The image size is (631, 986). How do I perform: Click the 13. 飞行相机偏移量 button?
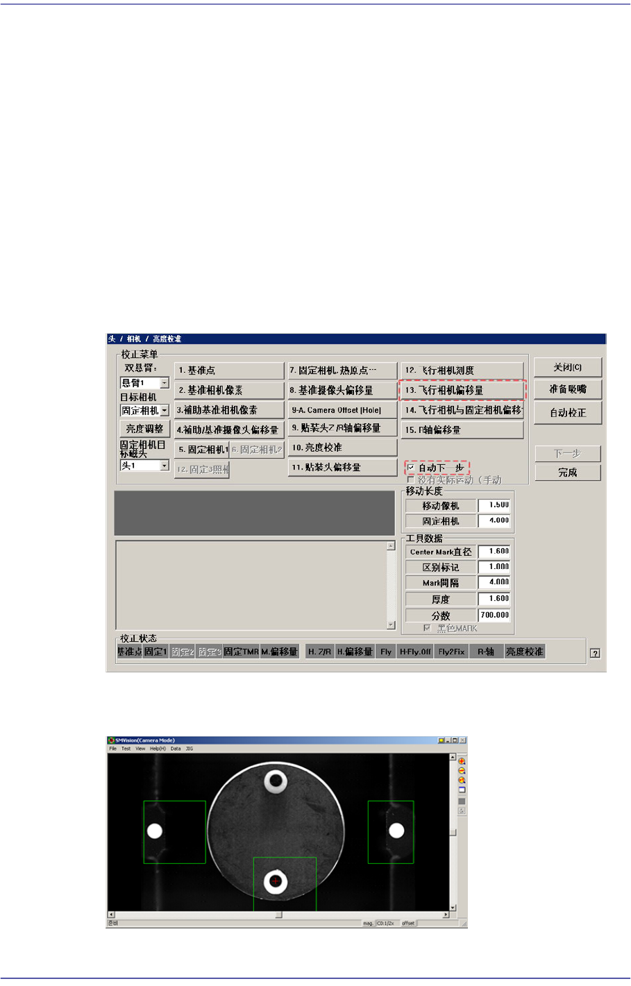pyautogui.click(x=462, y=390)
